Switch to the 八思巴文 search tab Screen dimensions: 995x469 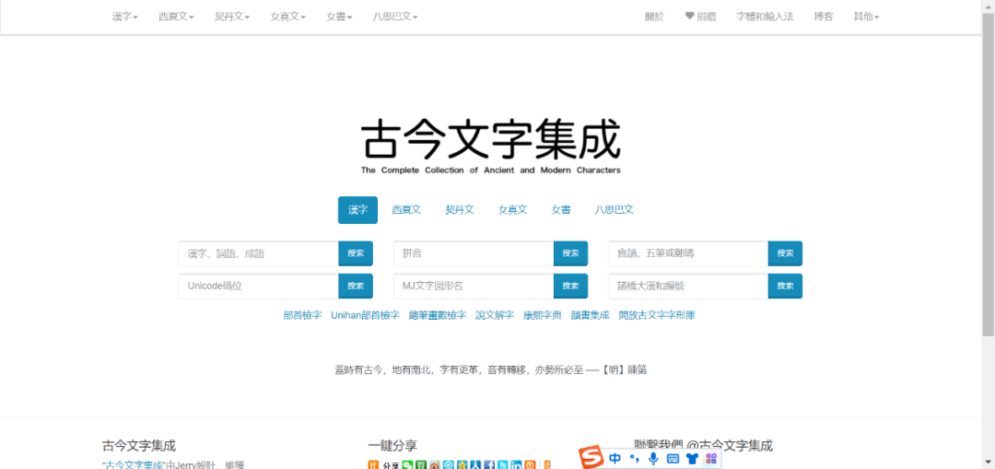615,210
